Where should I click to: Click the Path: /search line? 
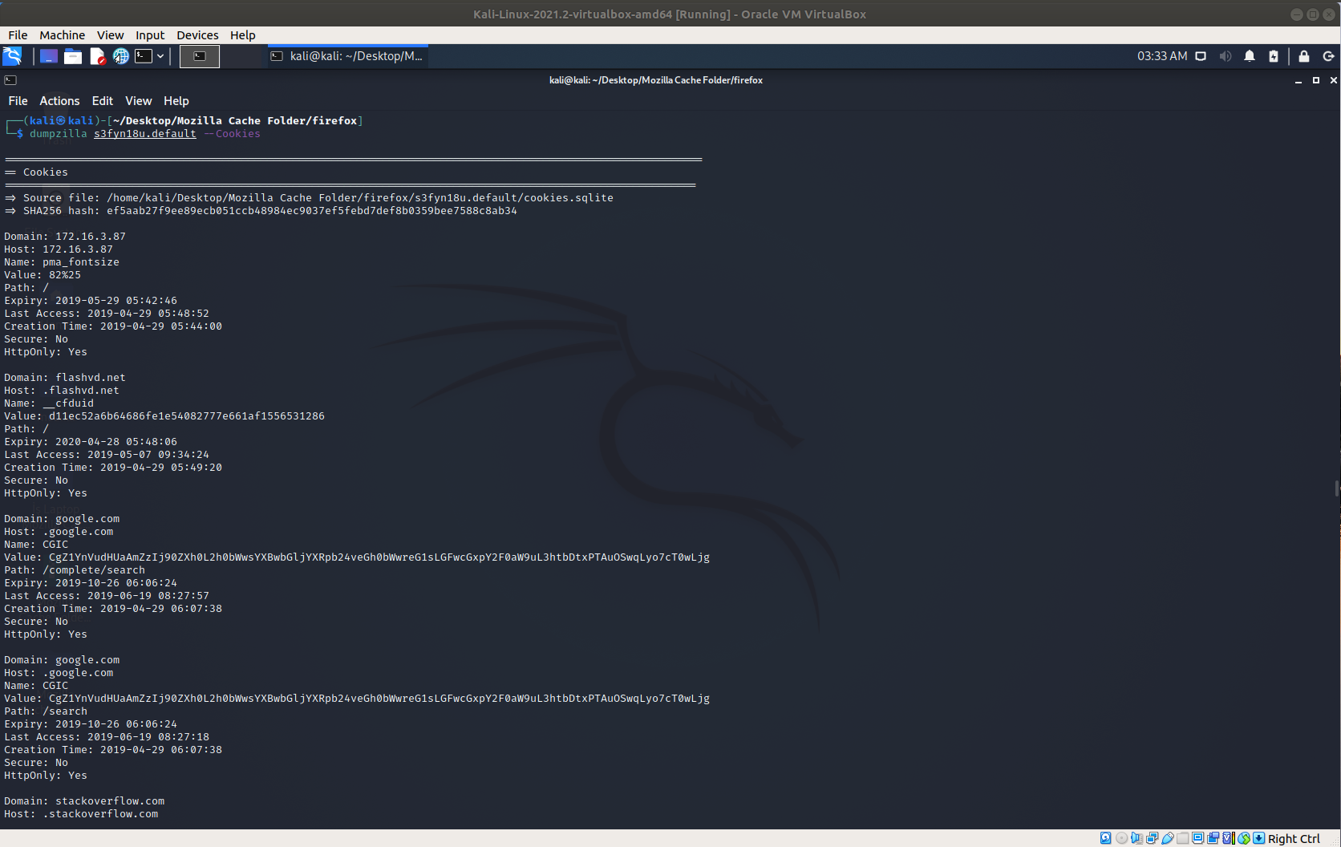46,711
